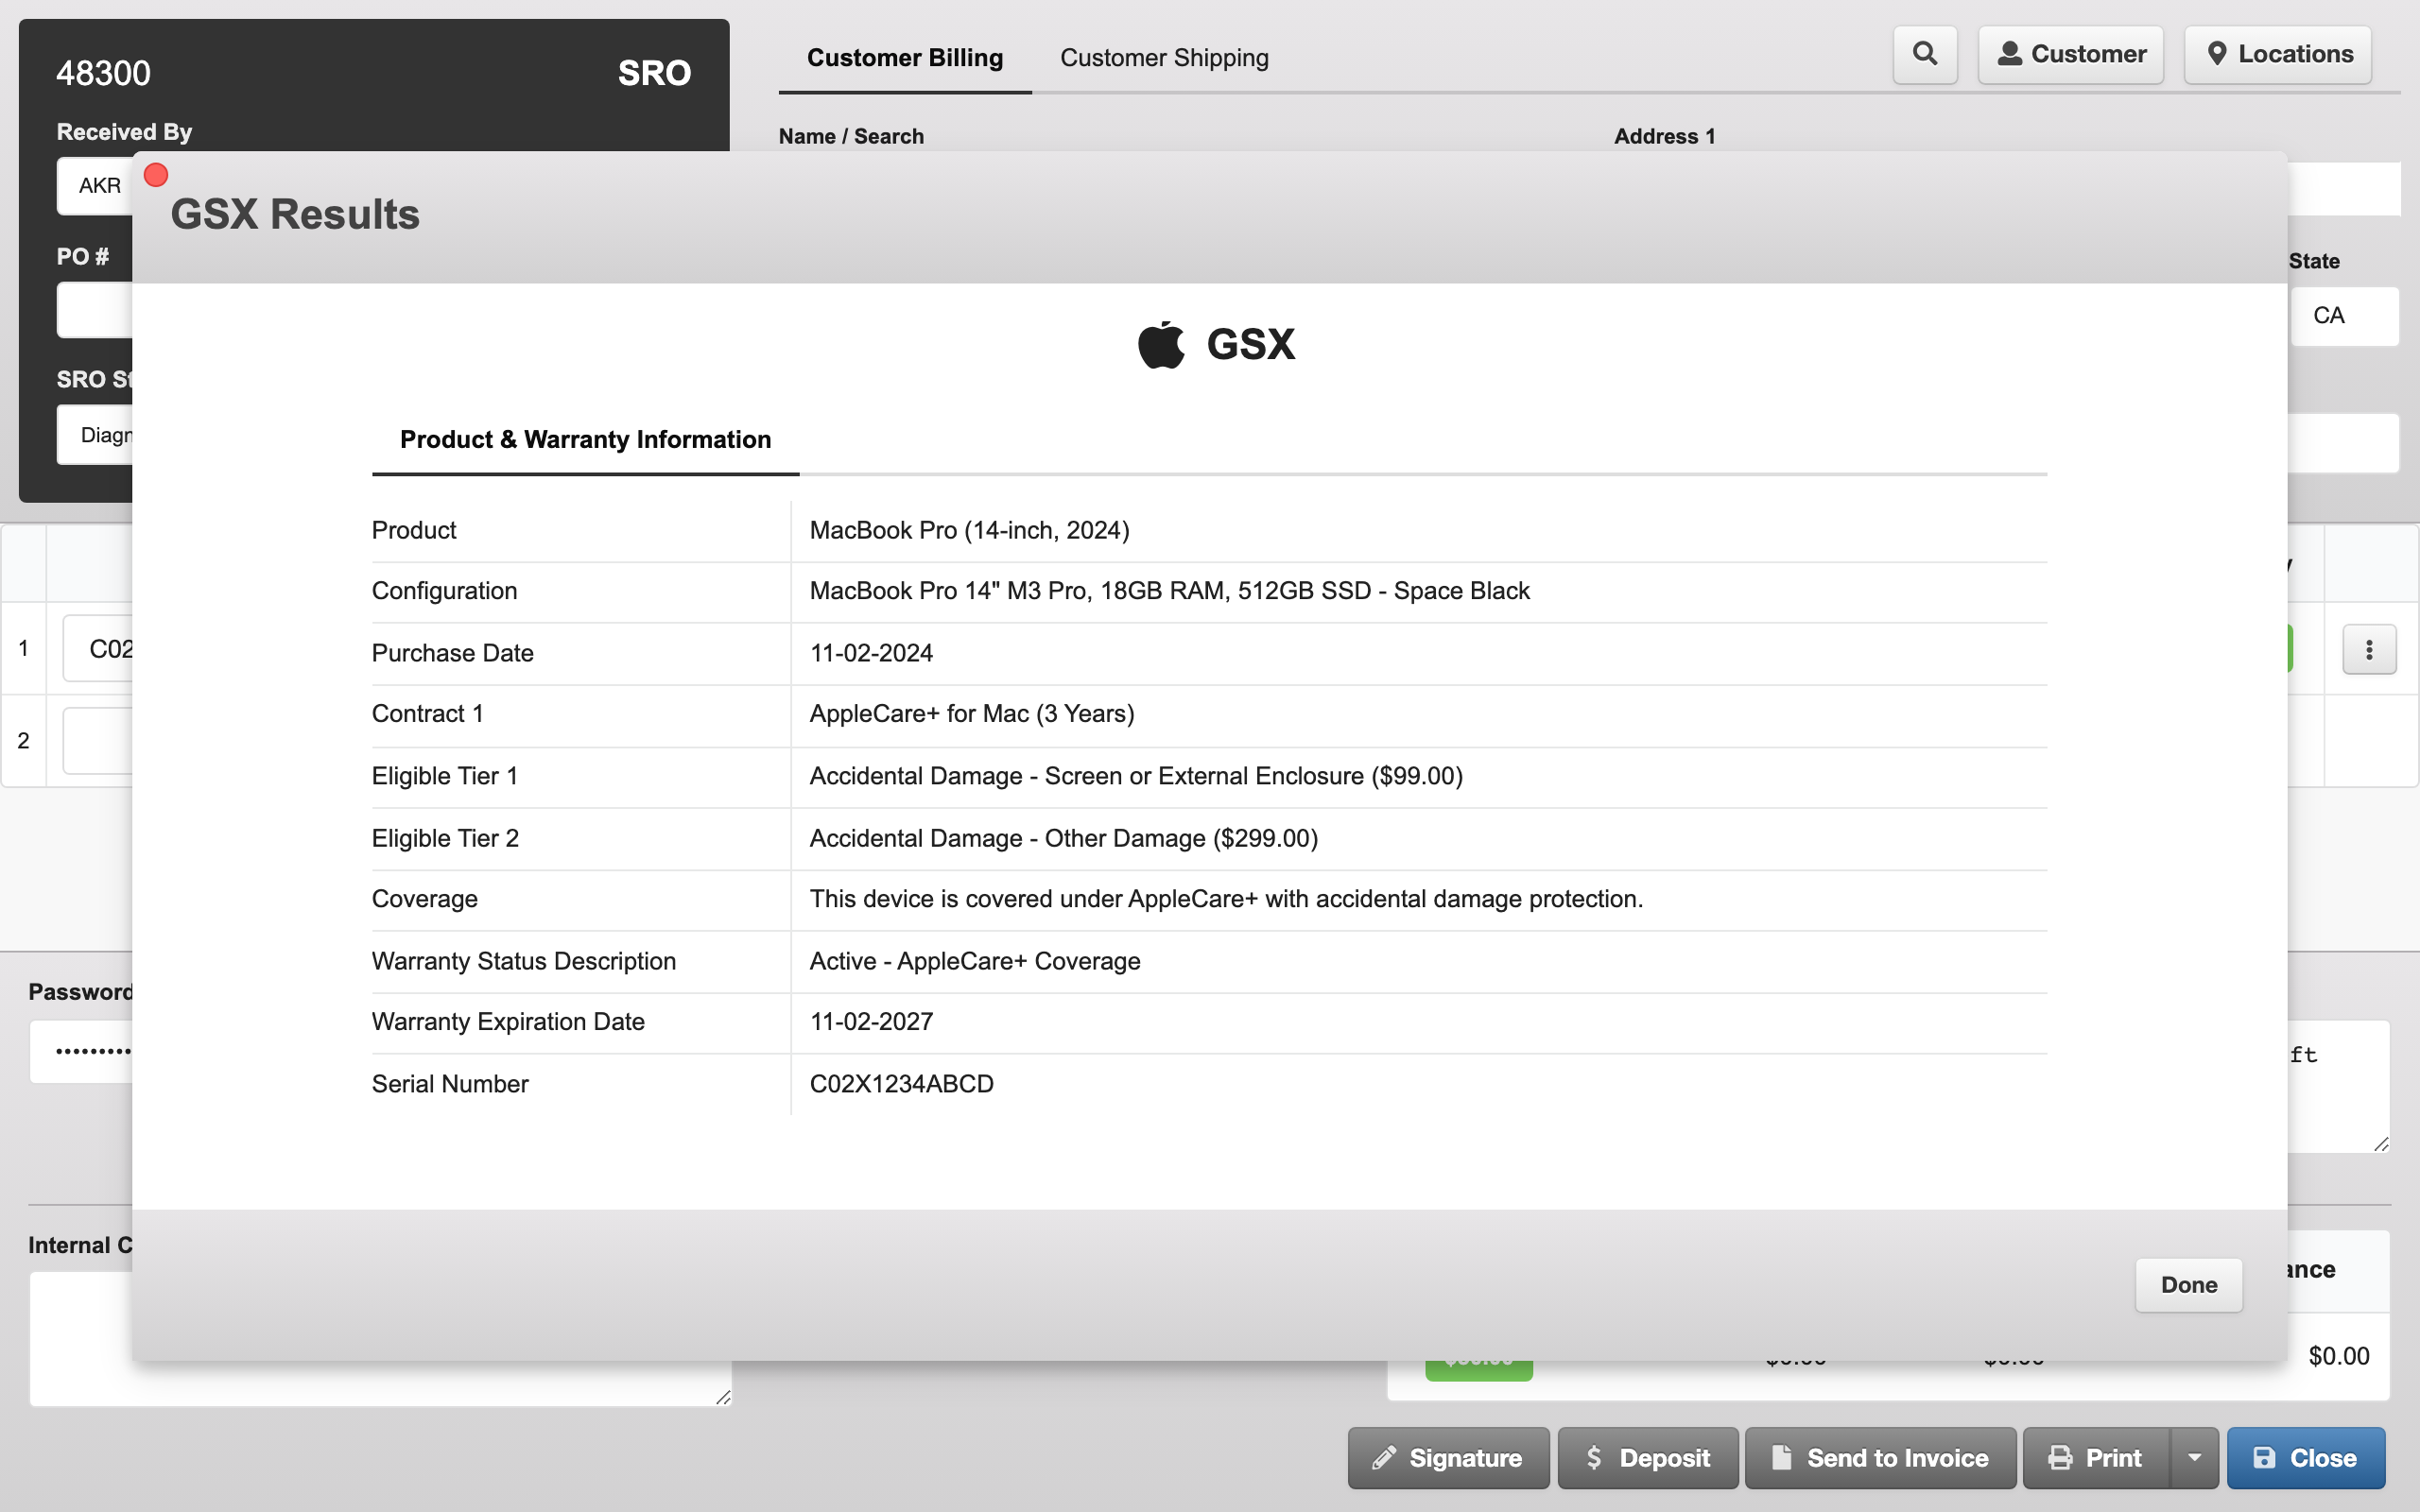Click the Deposit button
The height and width of the screenshot is (1512, 2420).
pyautogui.click(x=1648, y=1458)
